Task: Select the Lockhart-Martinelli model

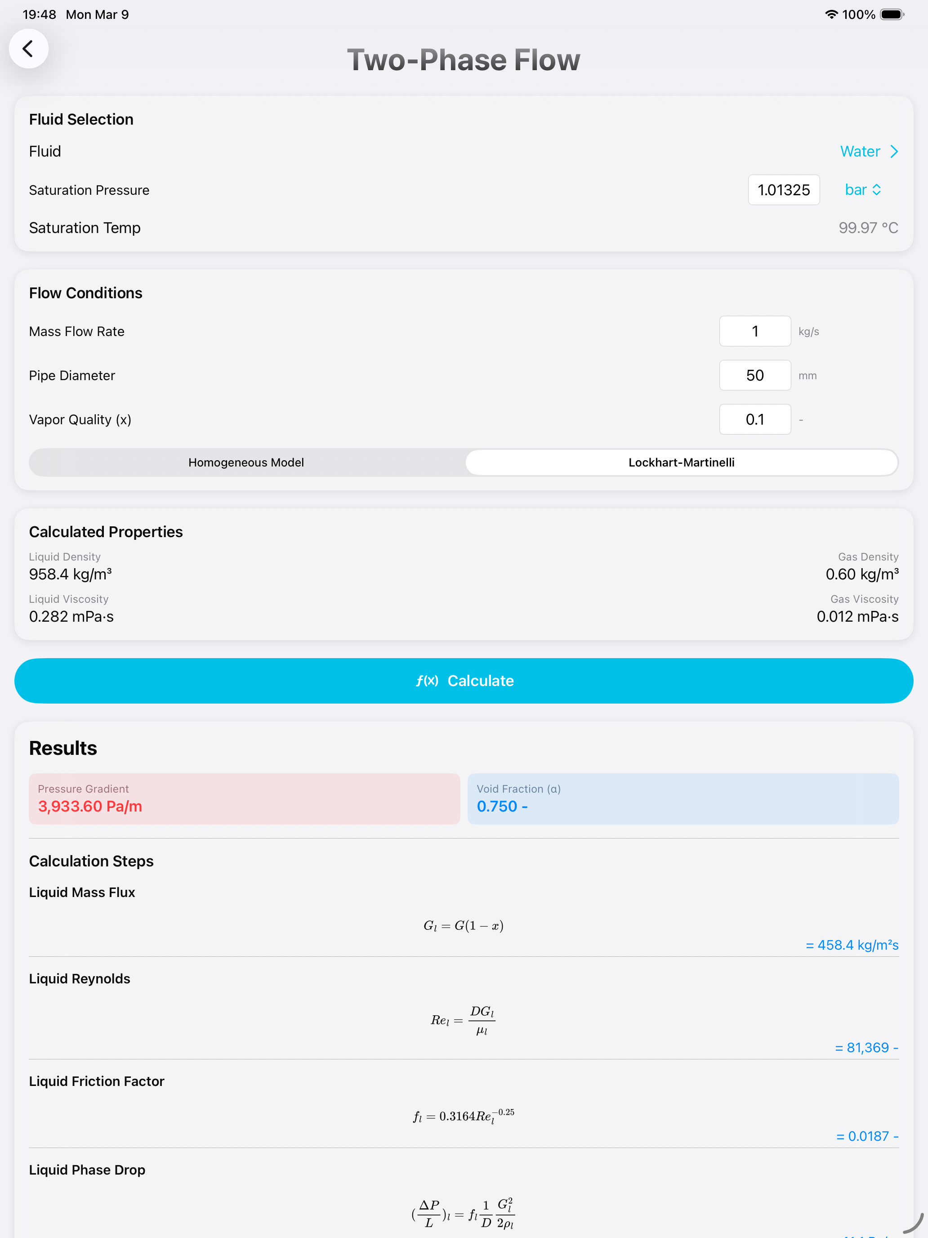Action: (x=681, y=463)
